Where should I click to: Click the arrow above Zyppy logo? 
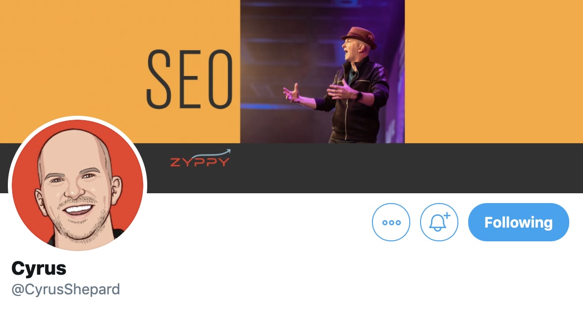pyautogui.click(x=215, y=153)
